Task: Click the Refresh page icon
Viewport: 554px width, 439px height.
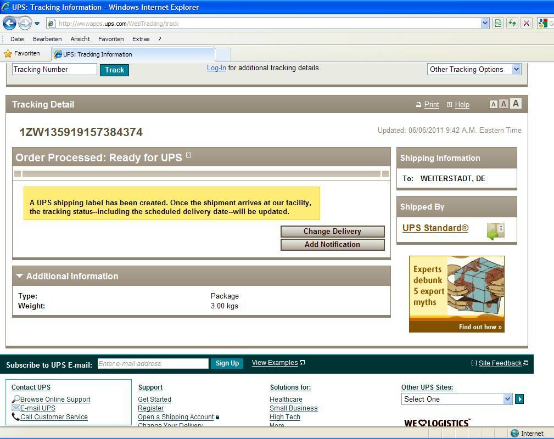Action: [x=512, y=23]
